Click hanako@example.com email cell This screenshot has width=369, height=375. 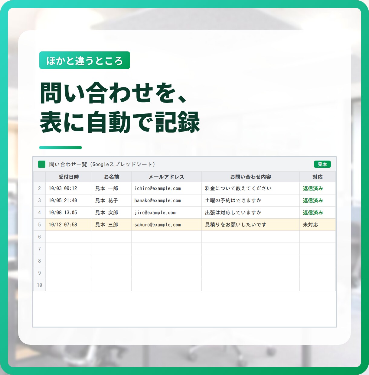167,201
